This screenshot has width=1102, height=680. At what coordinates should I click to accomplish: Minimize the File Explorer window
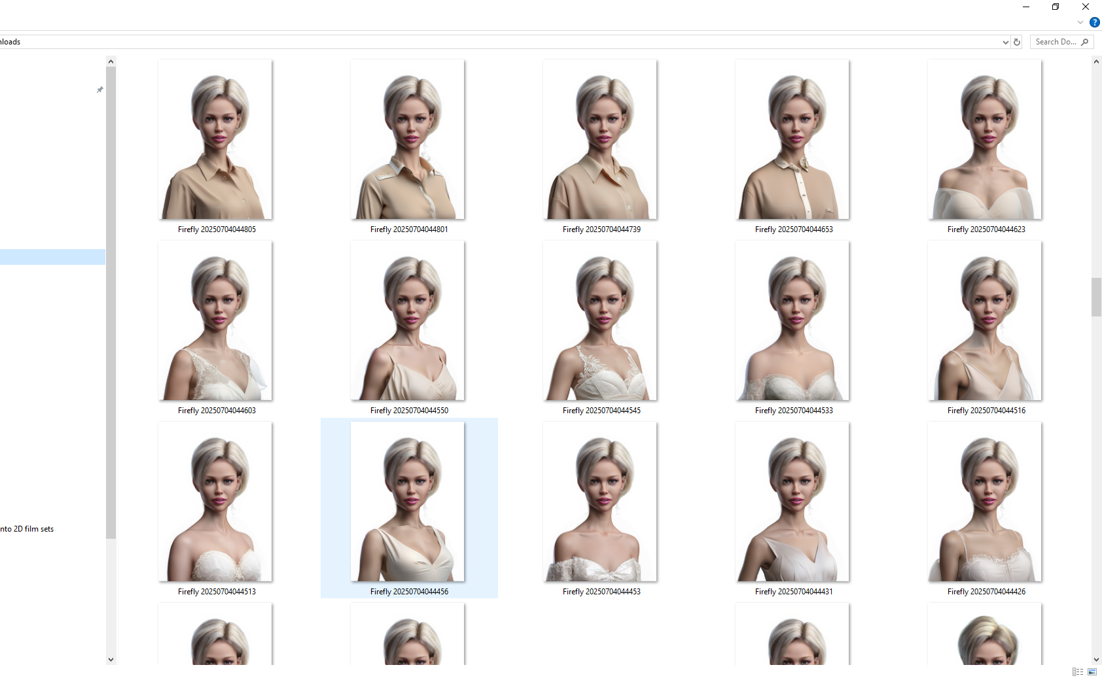(1025, 7)
